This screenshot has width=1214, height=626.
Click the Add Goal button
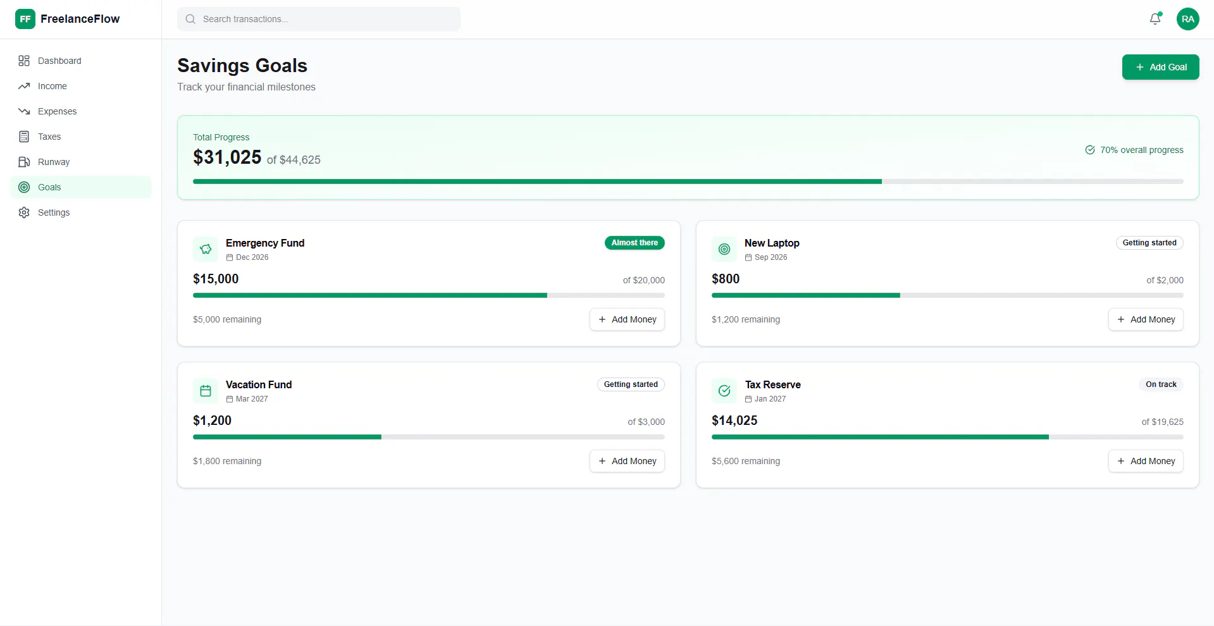click(x=1160, y=67)
